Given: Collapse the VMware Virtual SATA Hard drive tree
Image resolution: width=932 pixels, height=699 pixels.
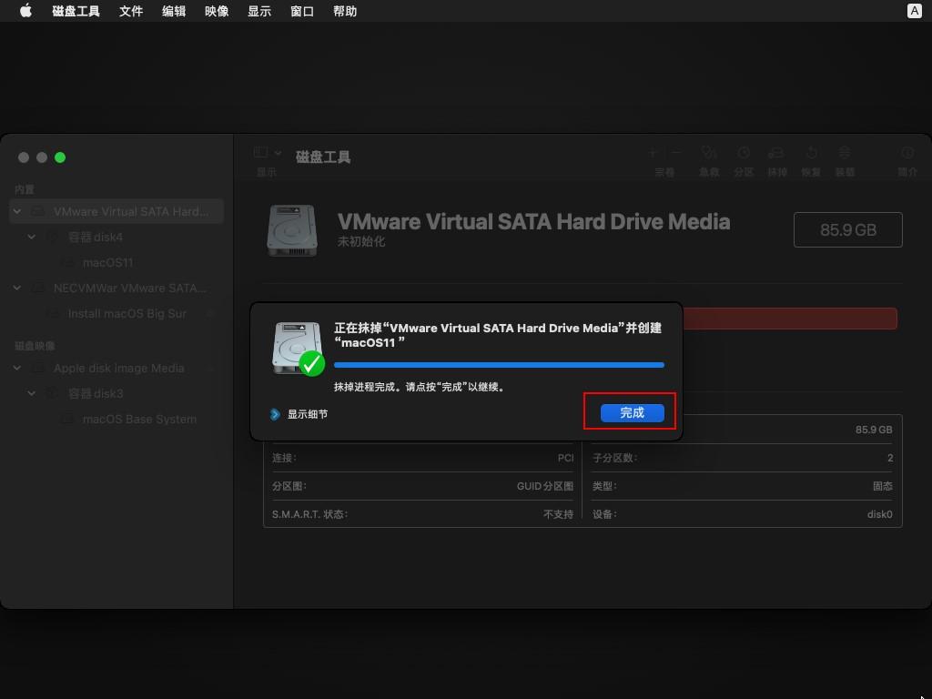Looking at the screenshot, I should coord(16,210).
